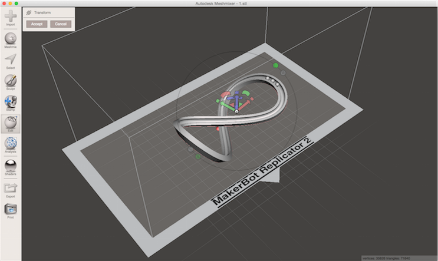Toggle the green L circle on gizmo ring

(276, 65)
